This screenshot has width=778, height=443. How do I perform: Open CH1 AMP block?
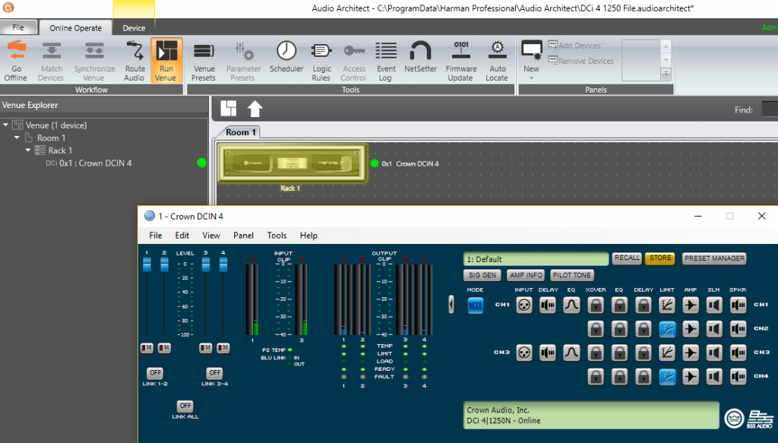691,305
